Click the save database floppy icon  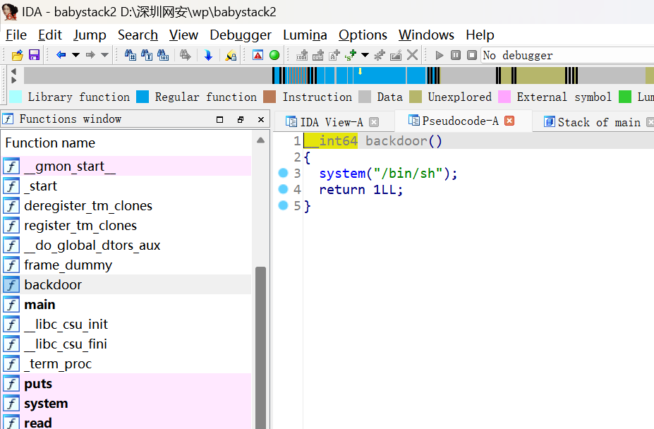33,55
